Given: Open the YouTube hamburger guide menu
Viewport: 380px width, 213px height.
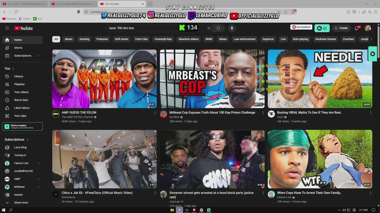Looking at the screenshot, I should (x=7, y=28).
